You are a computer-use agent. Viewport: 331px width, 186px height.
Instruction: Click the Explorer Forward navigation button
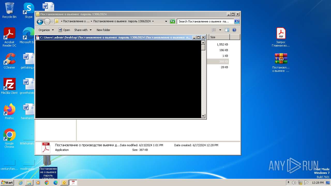point(47,21)
